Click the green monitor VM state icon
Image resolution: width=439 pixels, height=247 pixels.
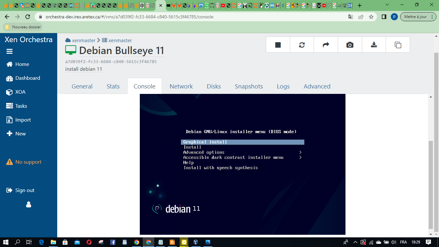pos(71,50)
